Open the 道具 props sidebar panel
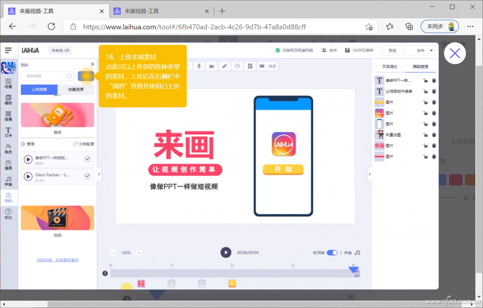This screenshot has width=483, height=308. [x=8, y=165]
